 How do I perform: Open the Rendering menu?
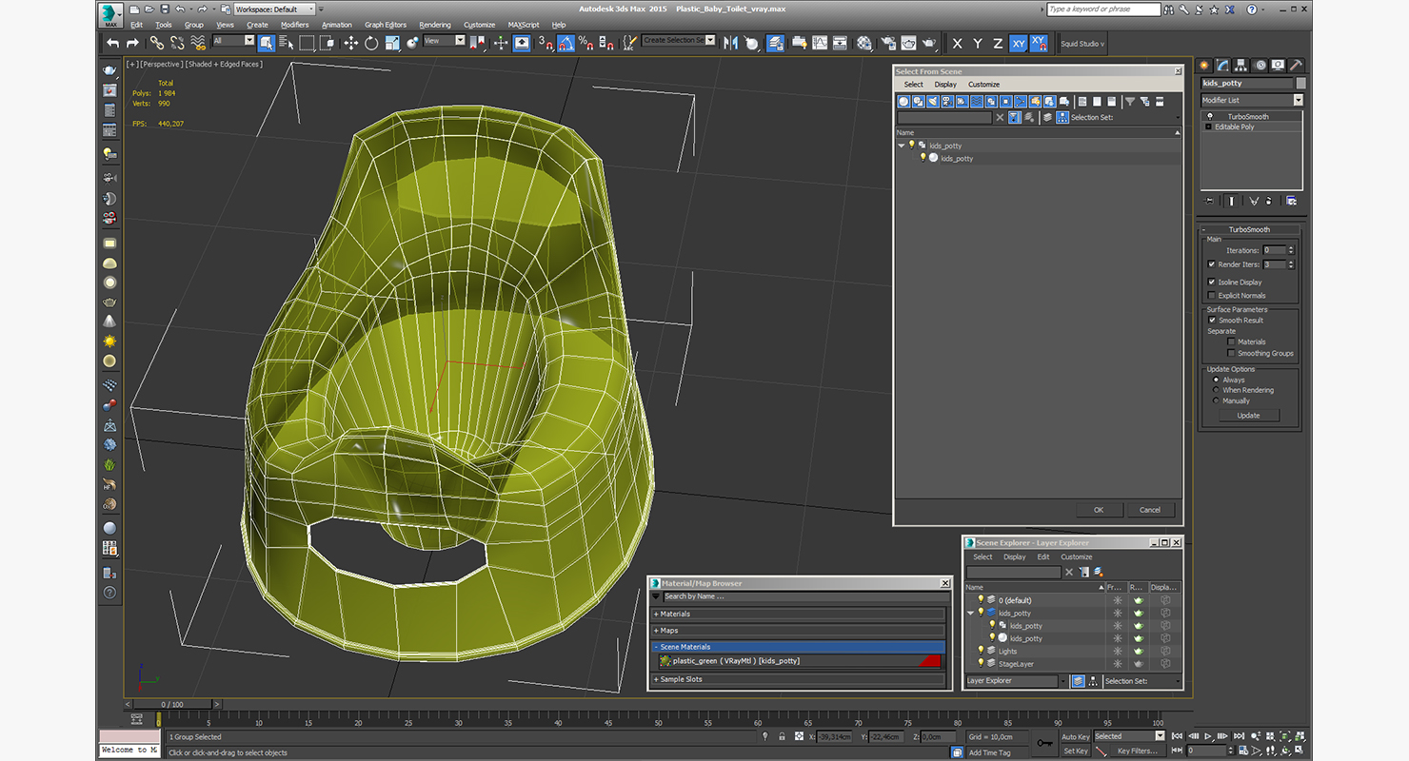tap(435, 25)
